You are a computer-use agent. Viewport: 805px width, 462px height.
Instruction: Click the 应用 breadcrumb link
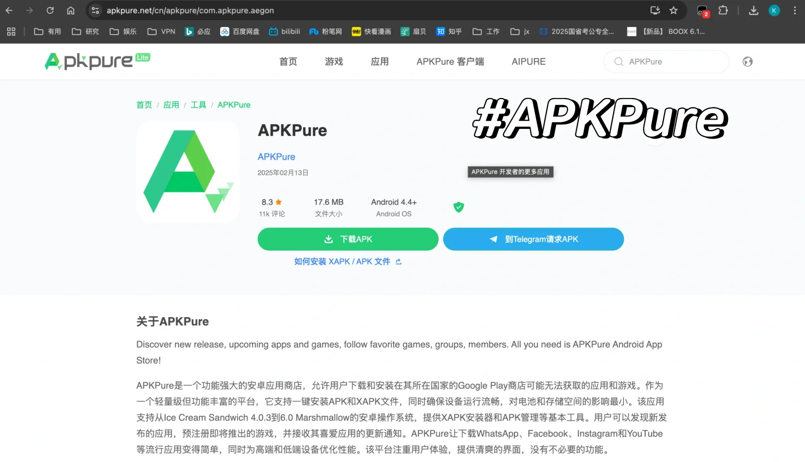click(x=171, y=105)
